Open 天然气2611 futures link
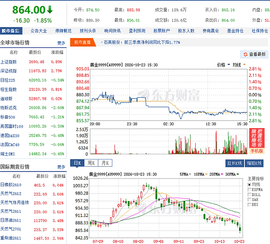270x244 pixels. [x=11, y=211]
